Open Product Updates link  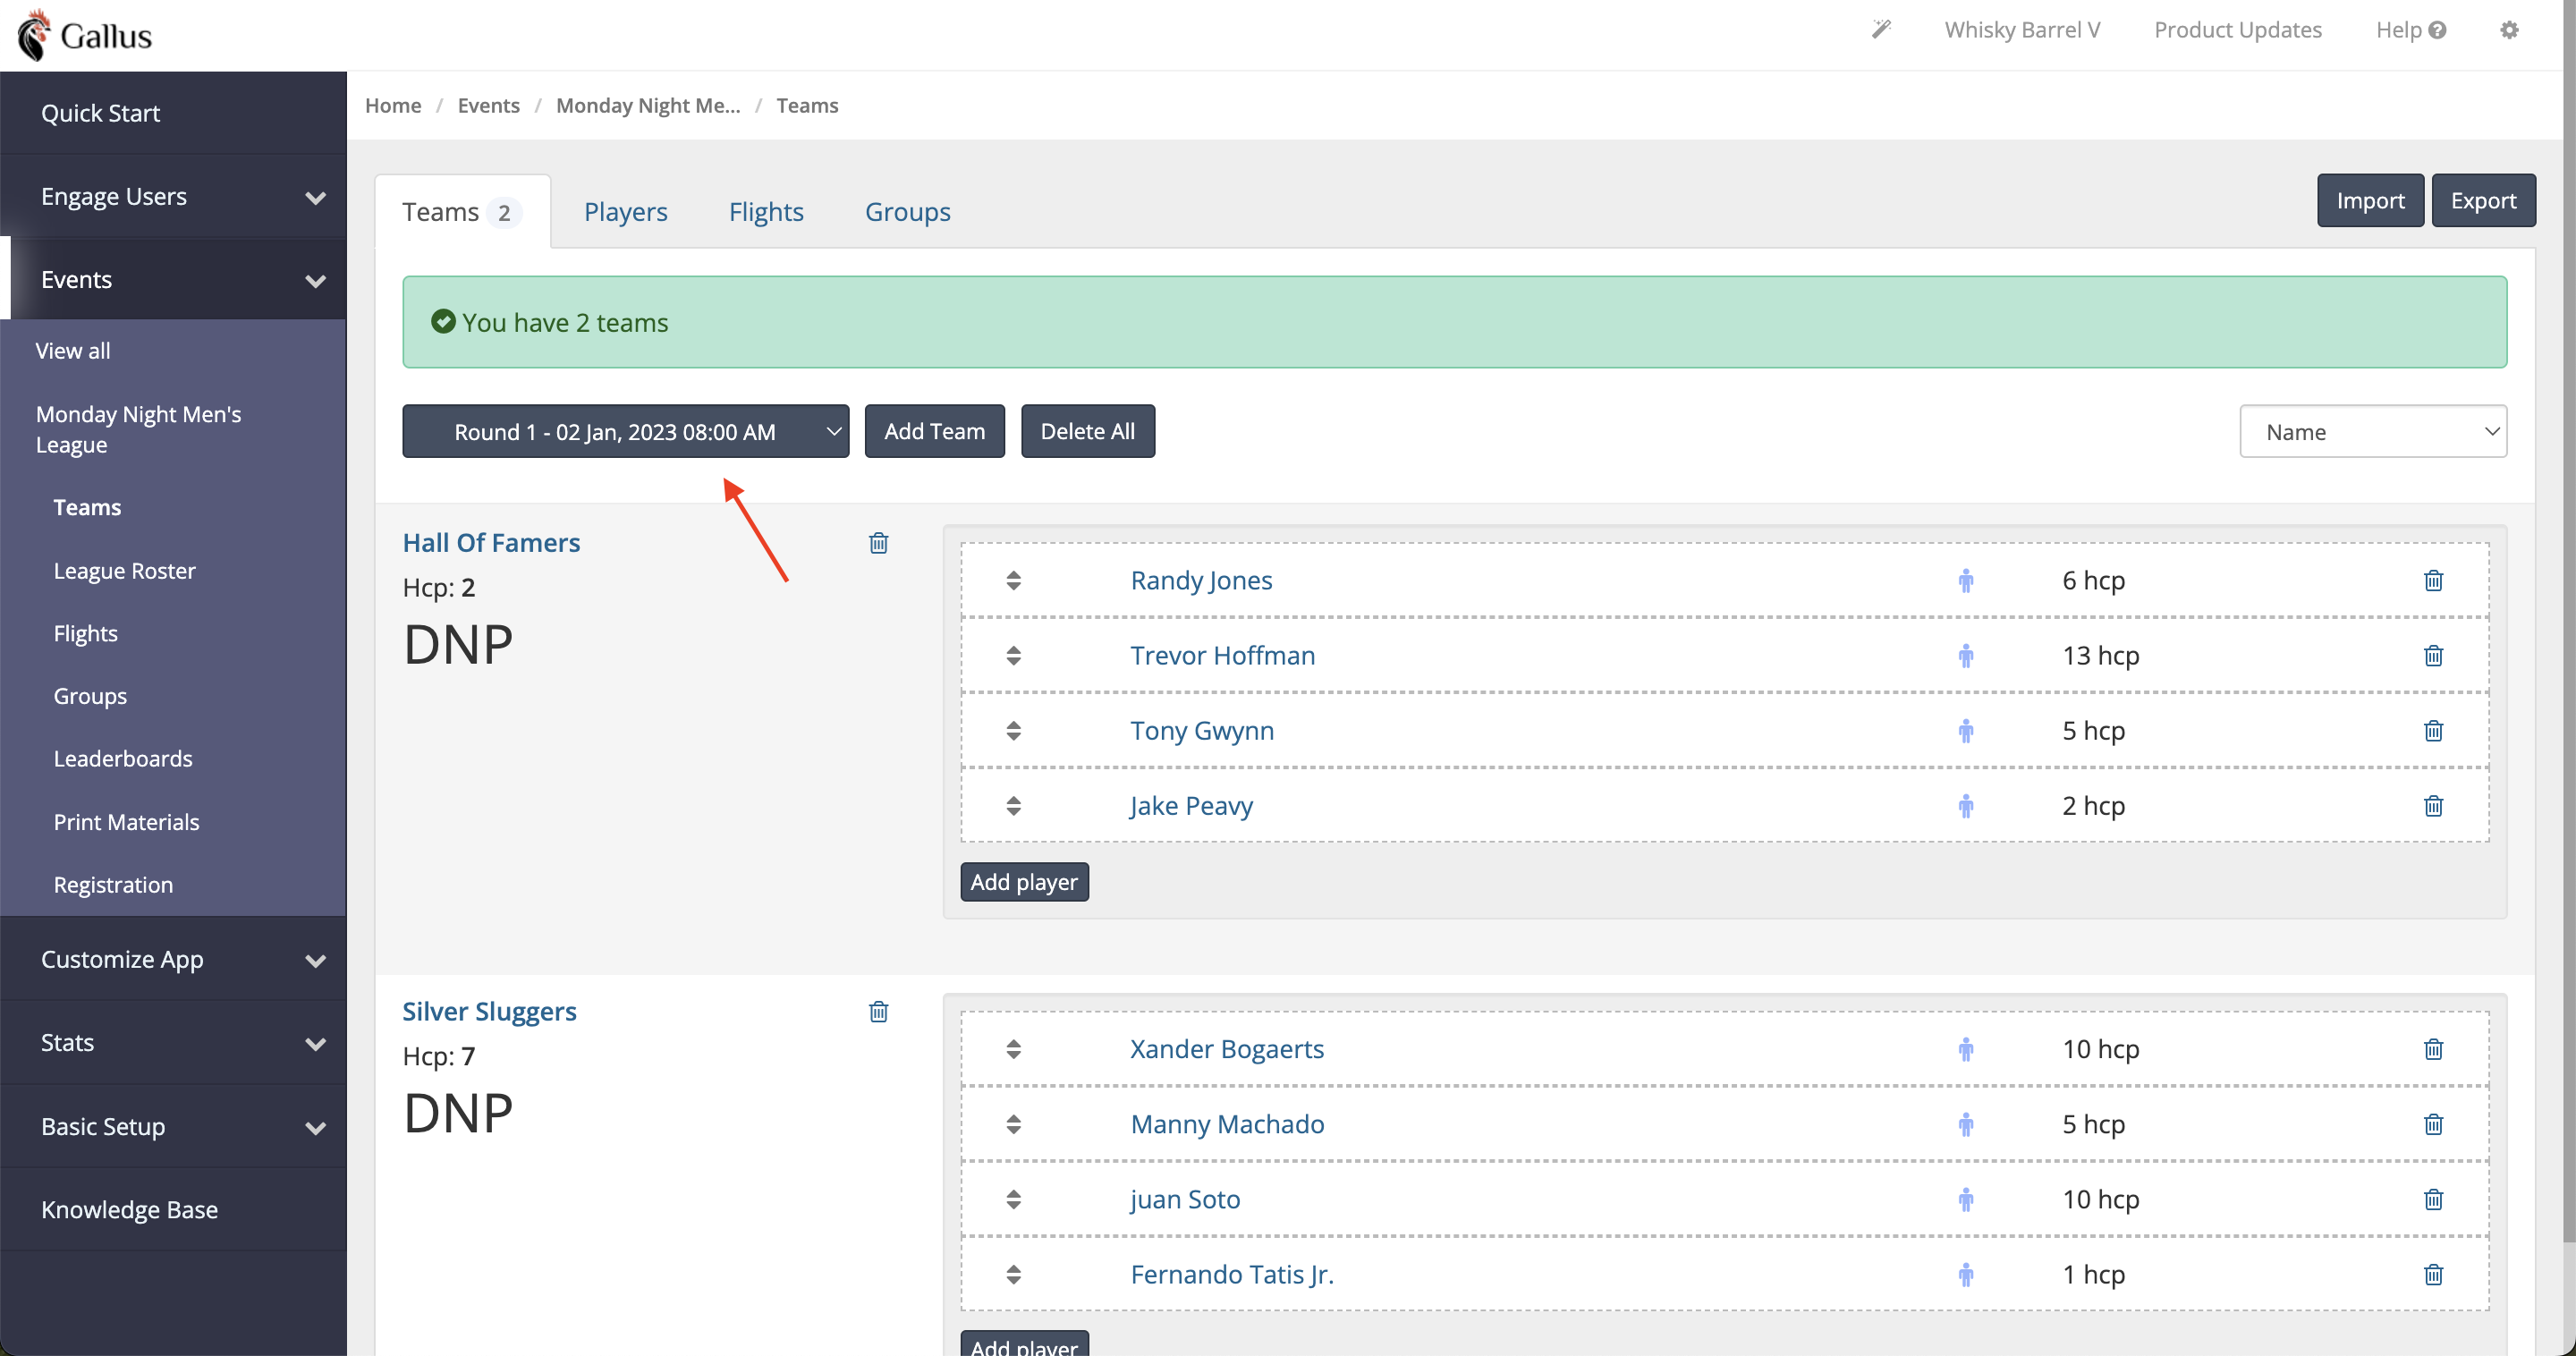pos(2238,30)
